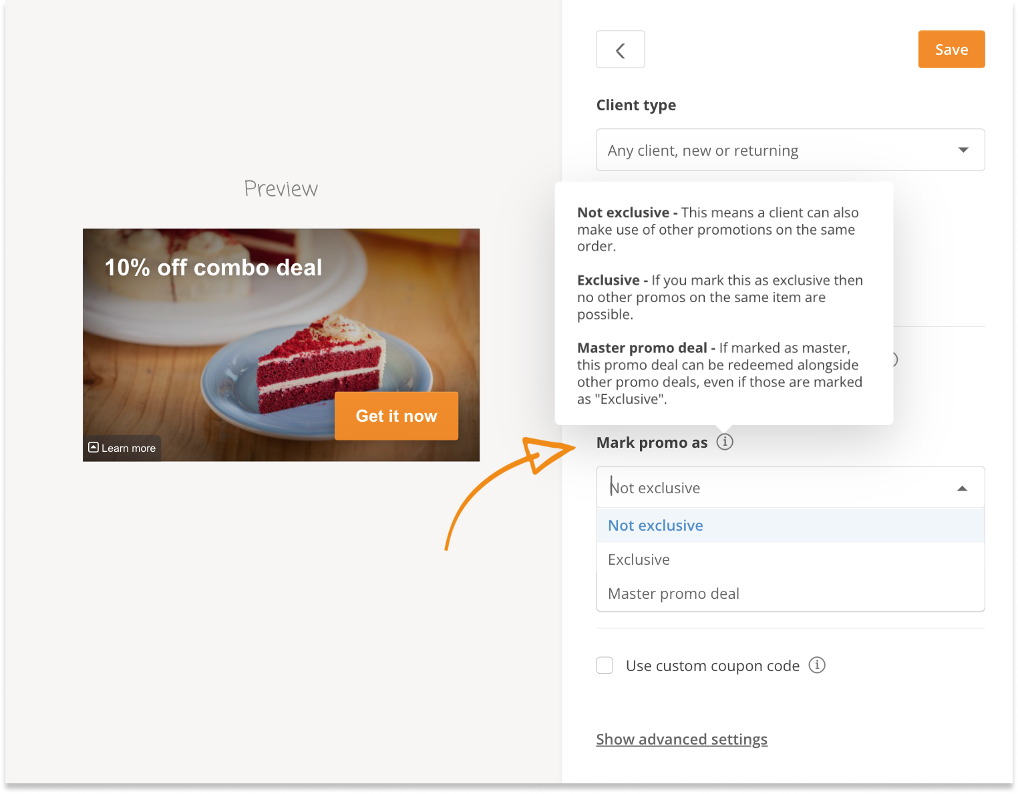
Task: Click the back arrow button
Action: coord(620,49)
